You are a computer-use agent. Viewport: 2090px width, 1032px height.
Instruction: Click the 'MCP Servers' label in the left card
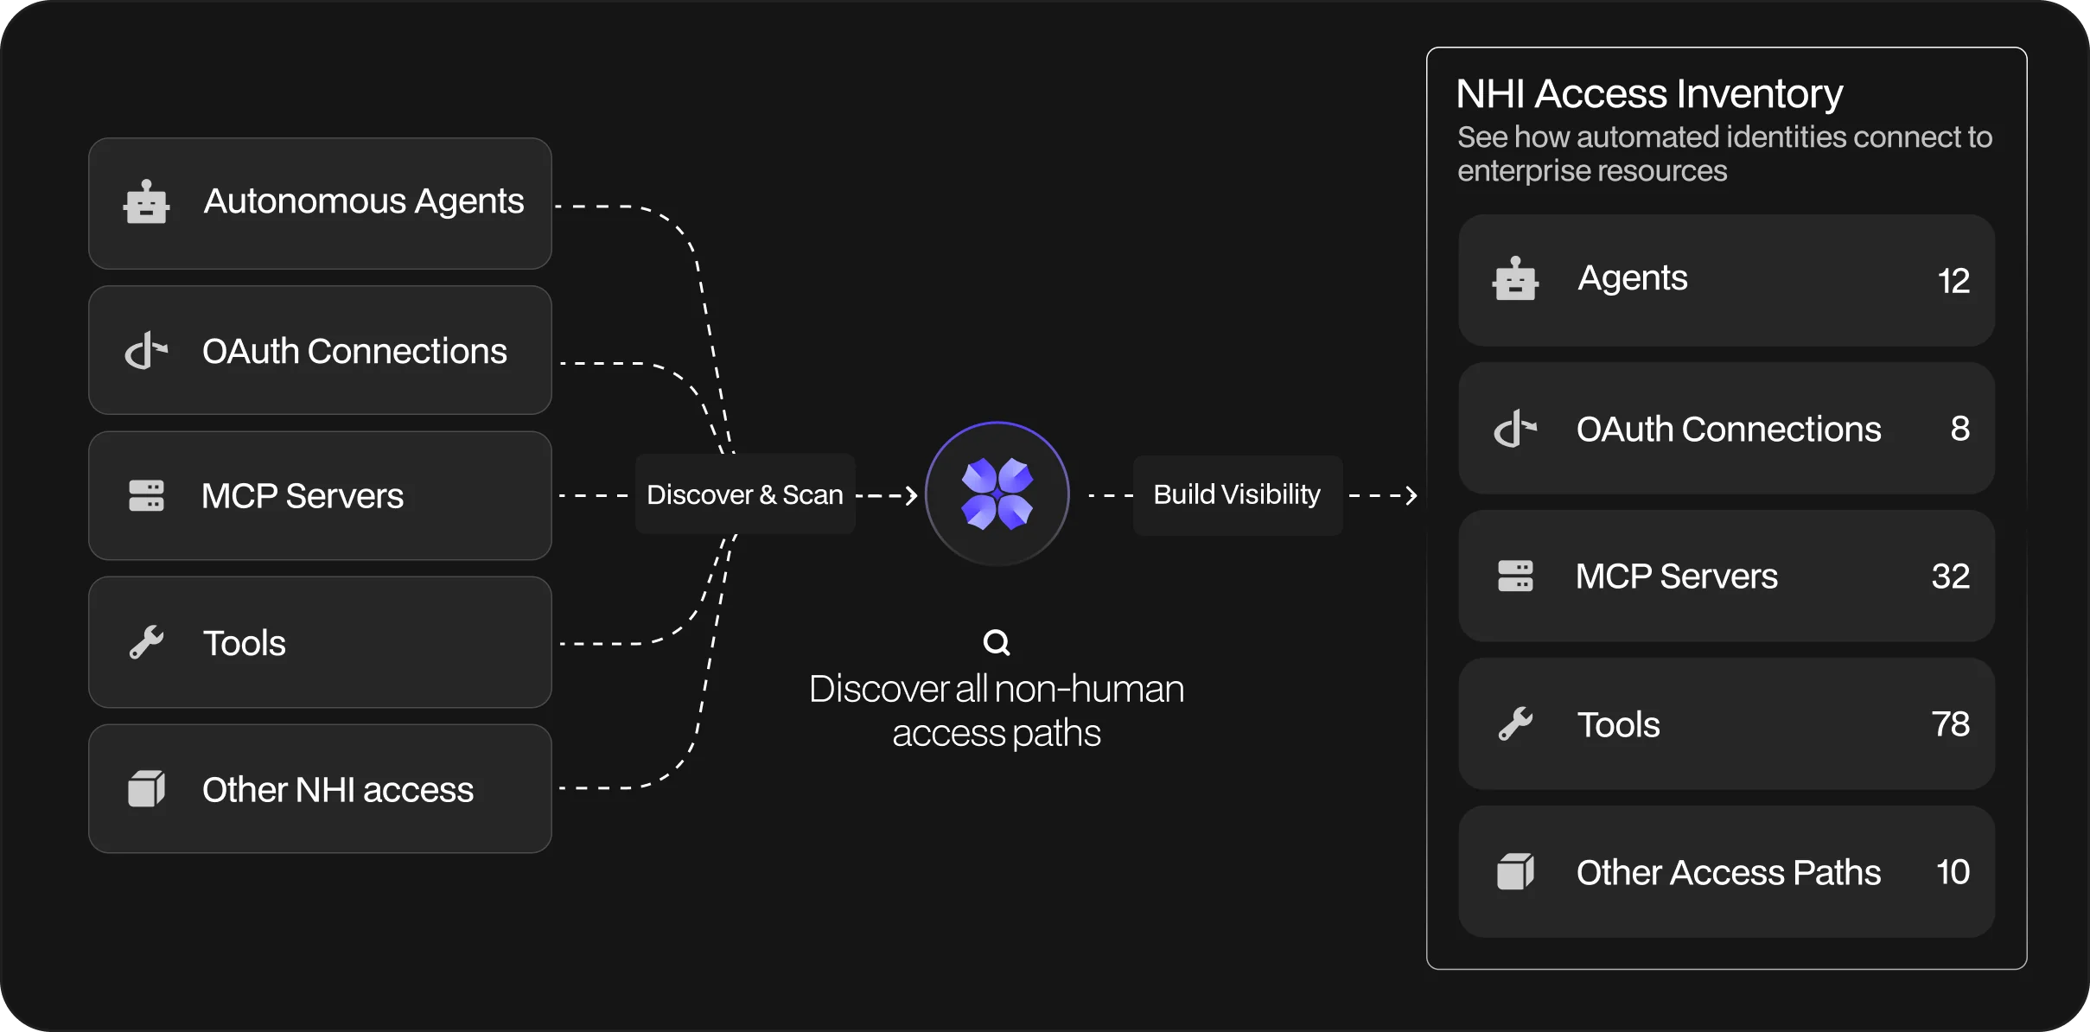[x=303, y=496]
